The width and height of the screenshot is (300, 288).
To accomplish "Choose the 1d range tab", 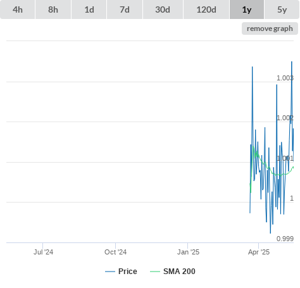I will pos(89,9).
